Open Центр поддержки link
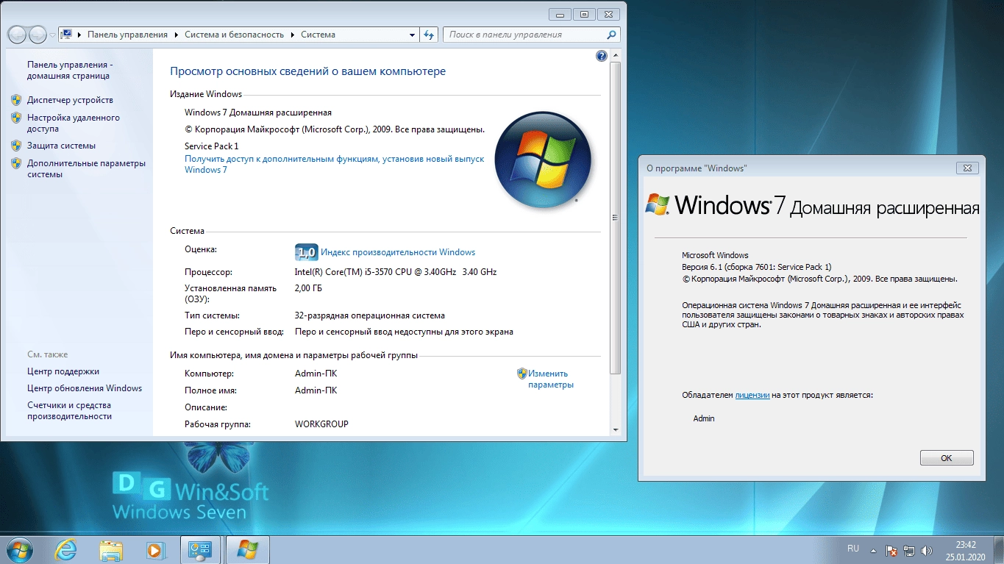 (x=63, y=371)
